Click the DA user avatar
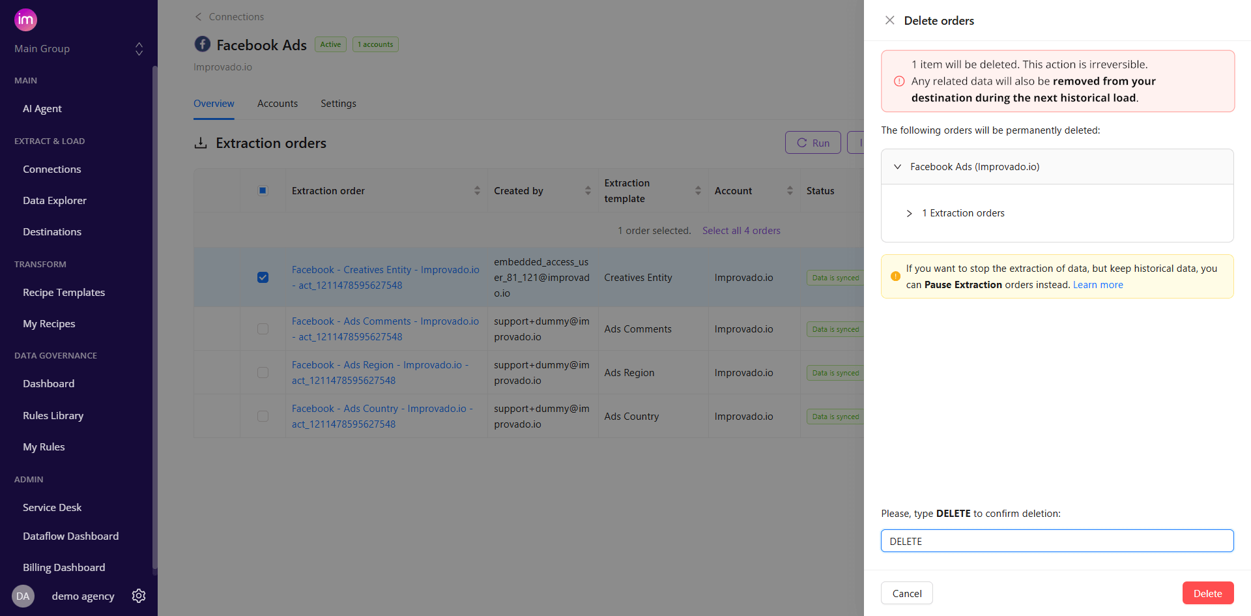This screenshot has height=616, width=1251. point(23,596)
